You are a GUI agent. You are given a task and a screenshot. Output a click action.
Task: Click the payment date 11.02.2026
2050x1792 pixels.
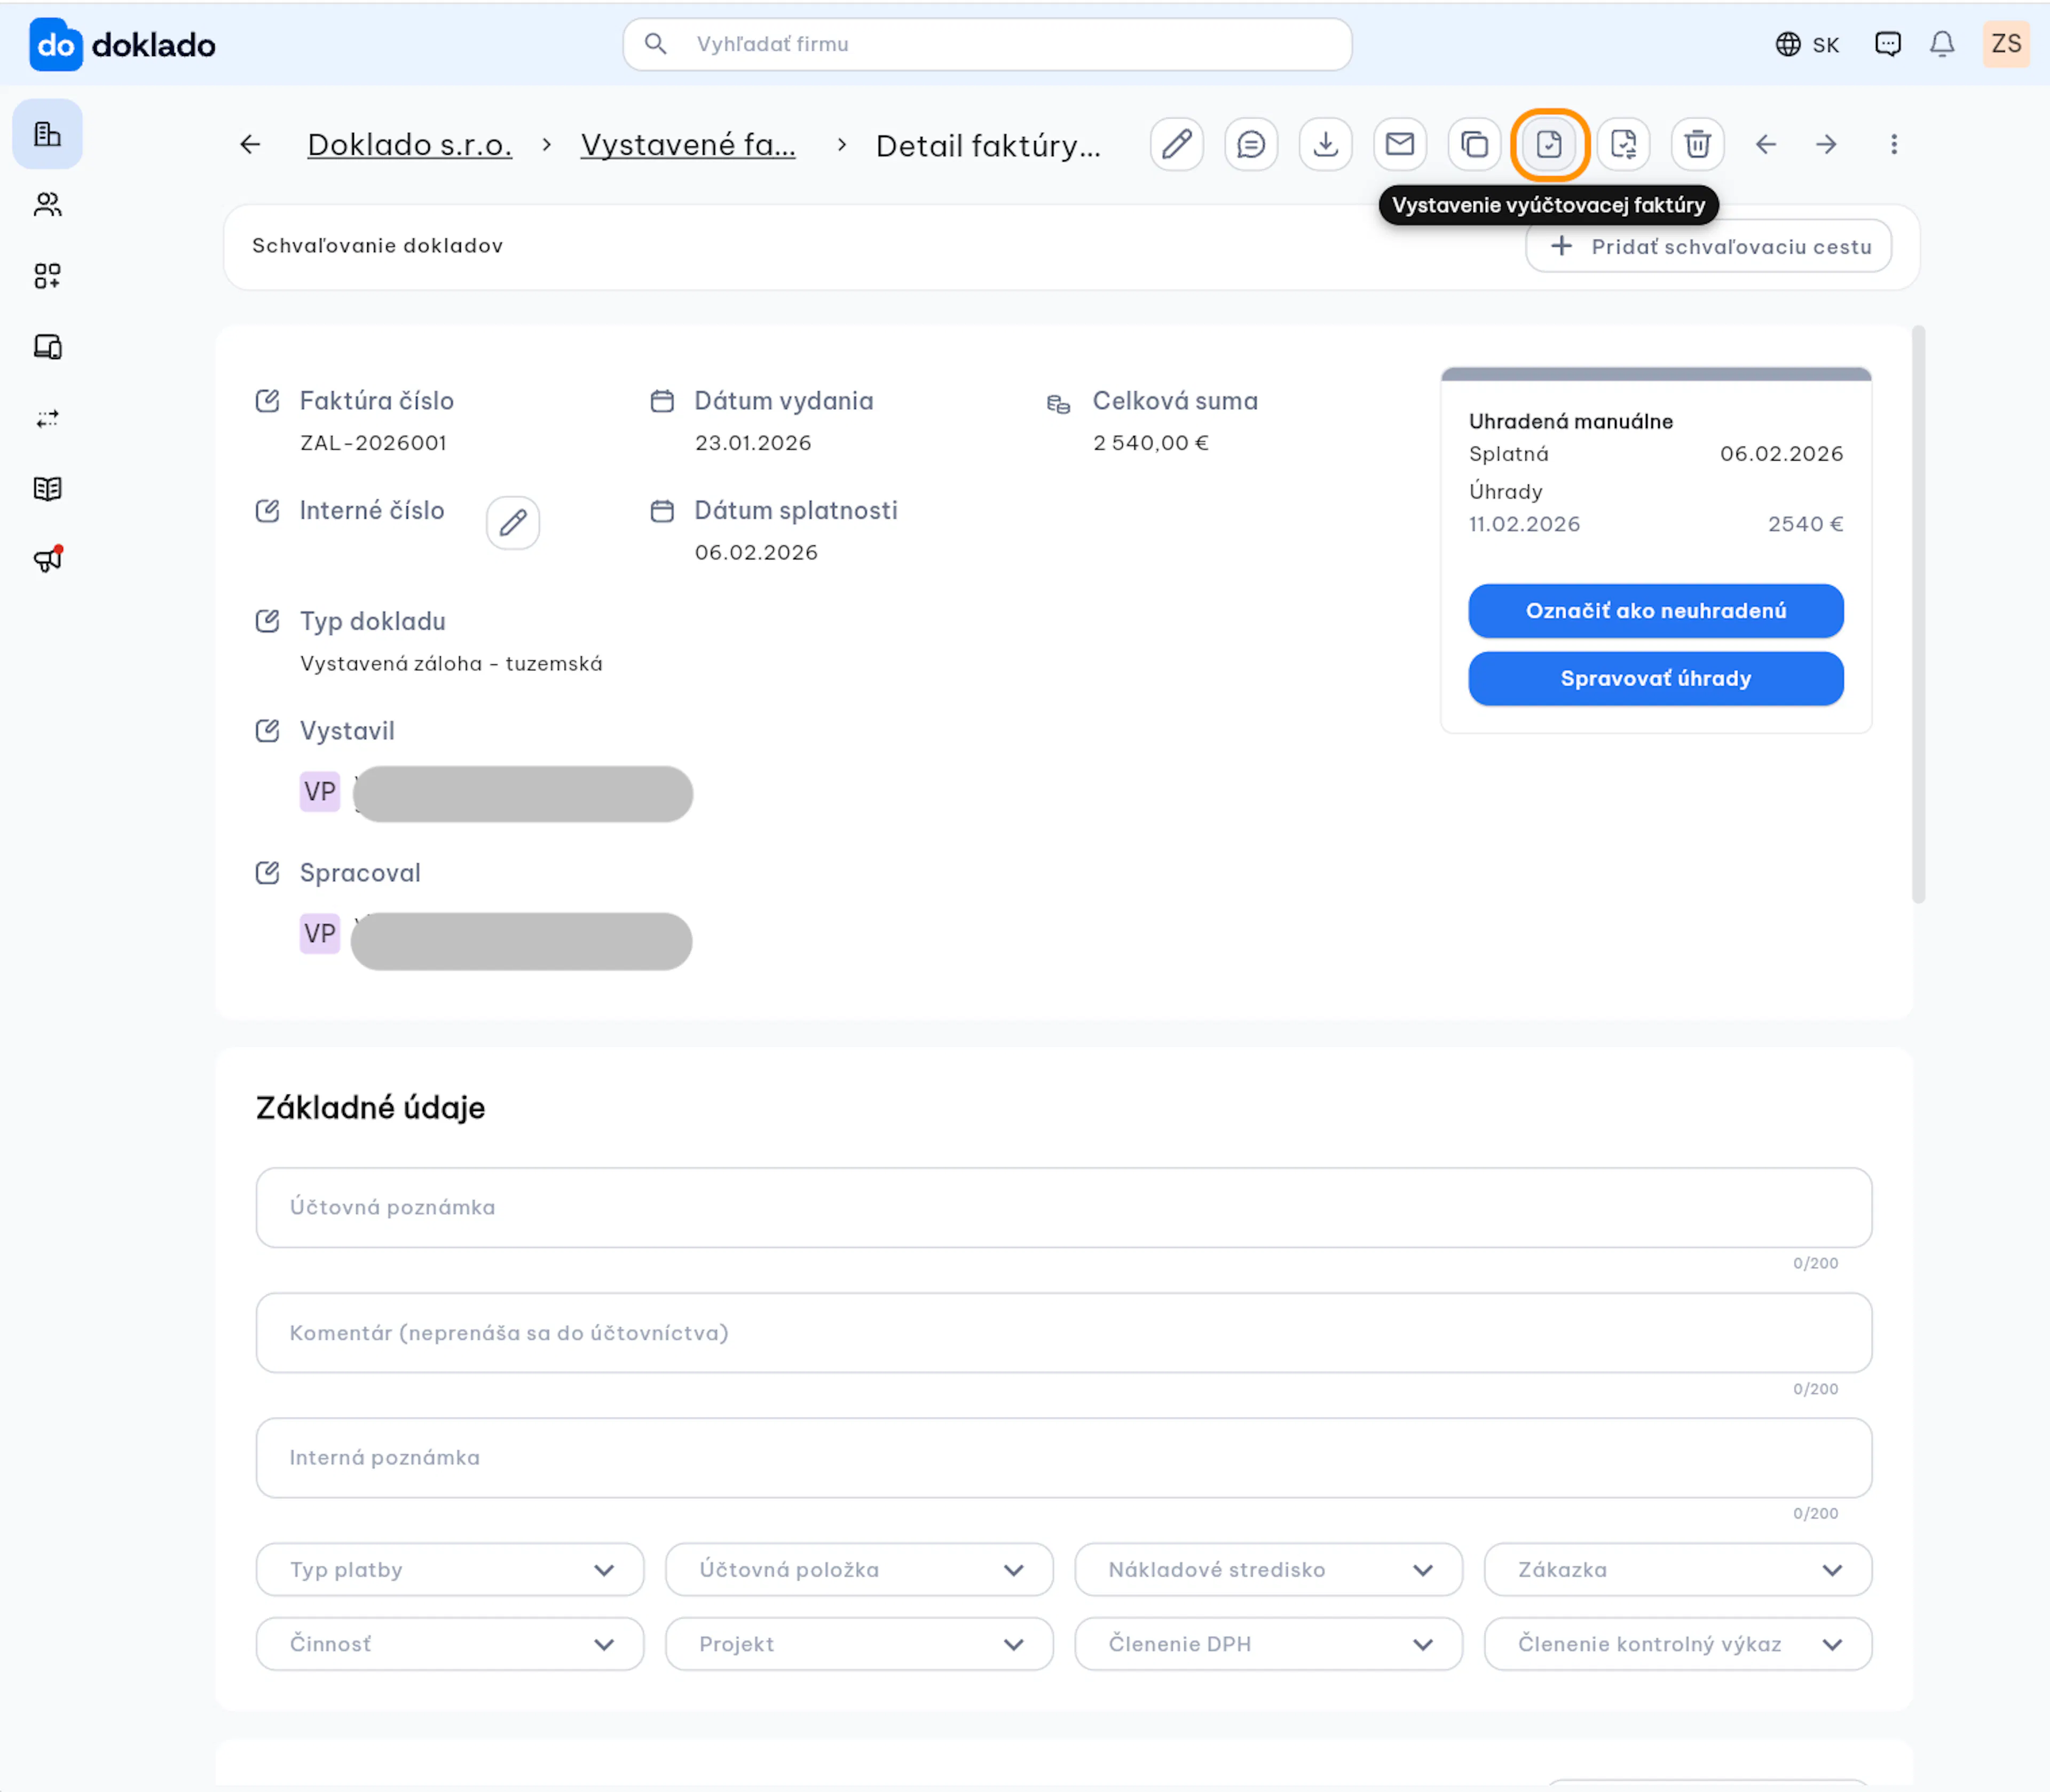click(x=1525, y=524)
